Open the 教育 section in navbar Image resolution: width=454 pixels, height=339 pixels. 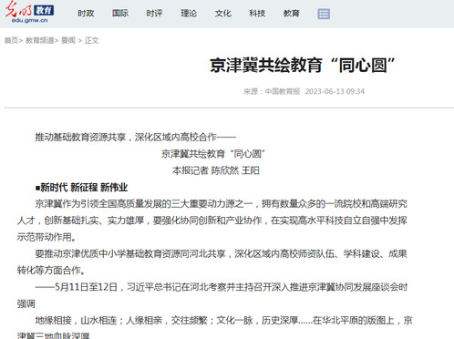click(292, 14)
